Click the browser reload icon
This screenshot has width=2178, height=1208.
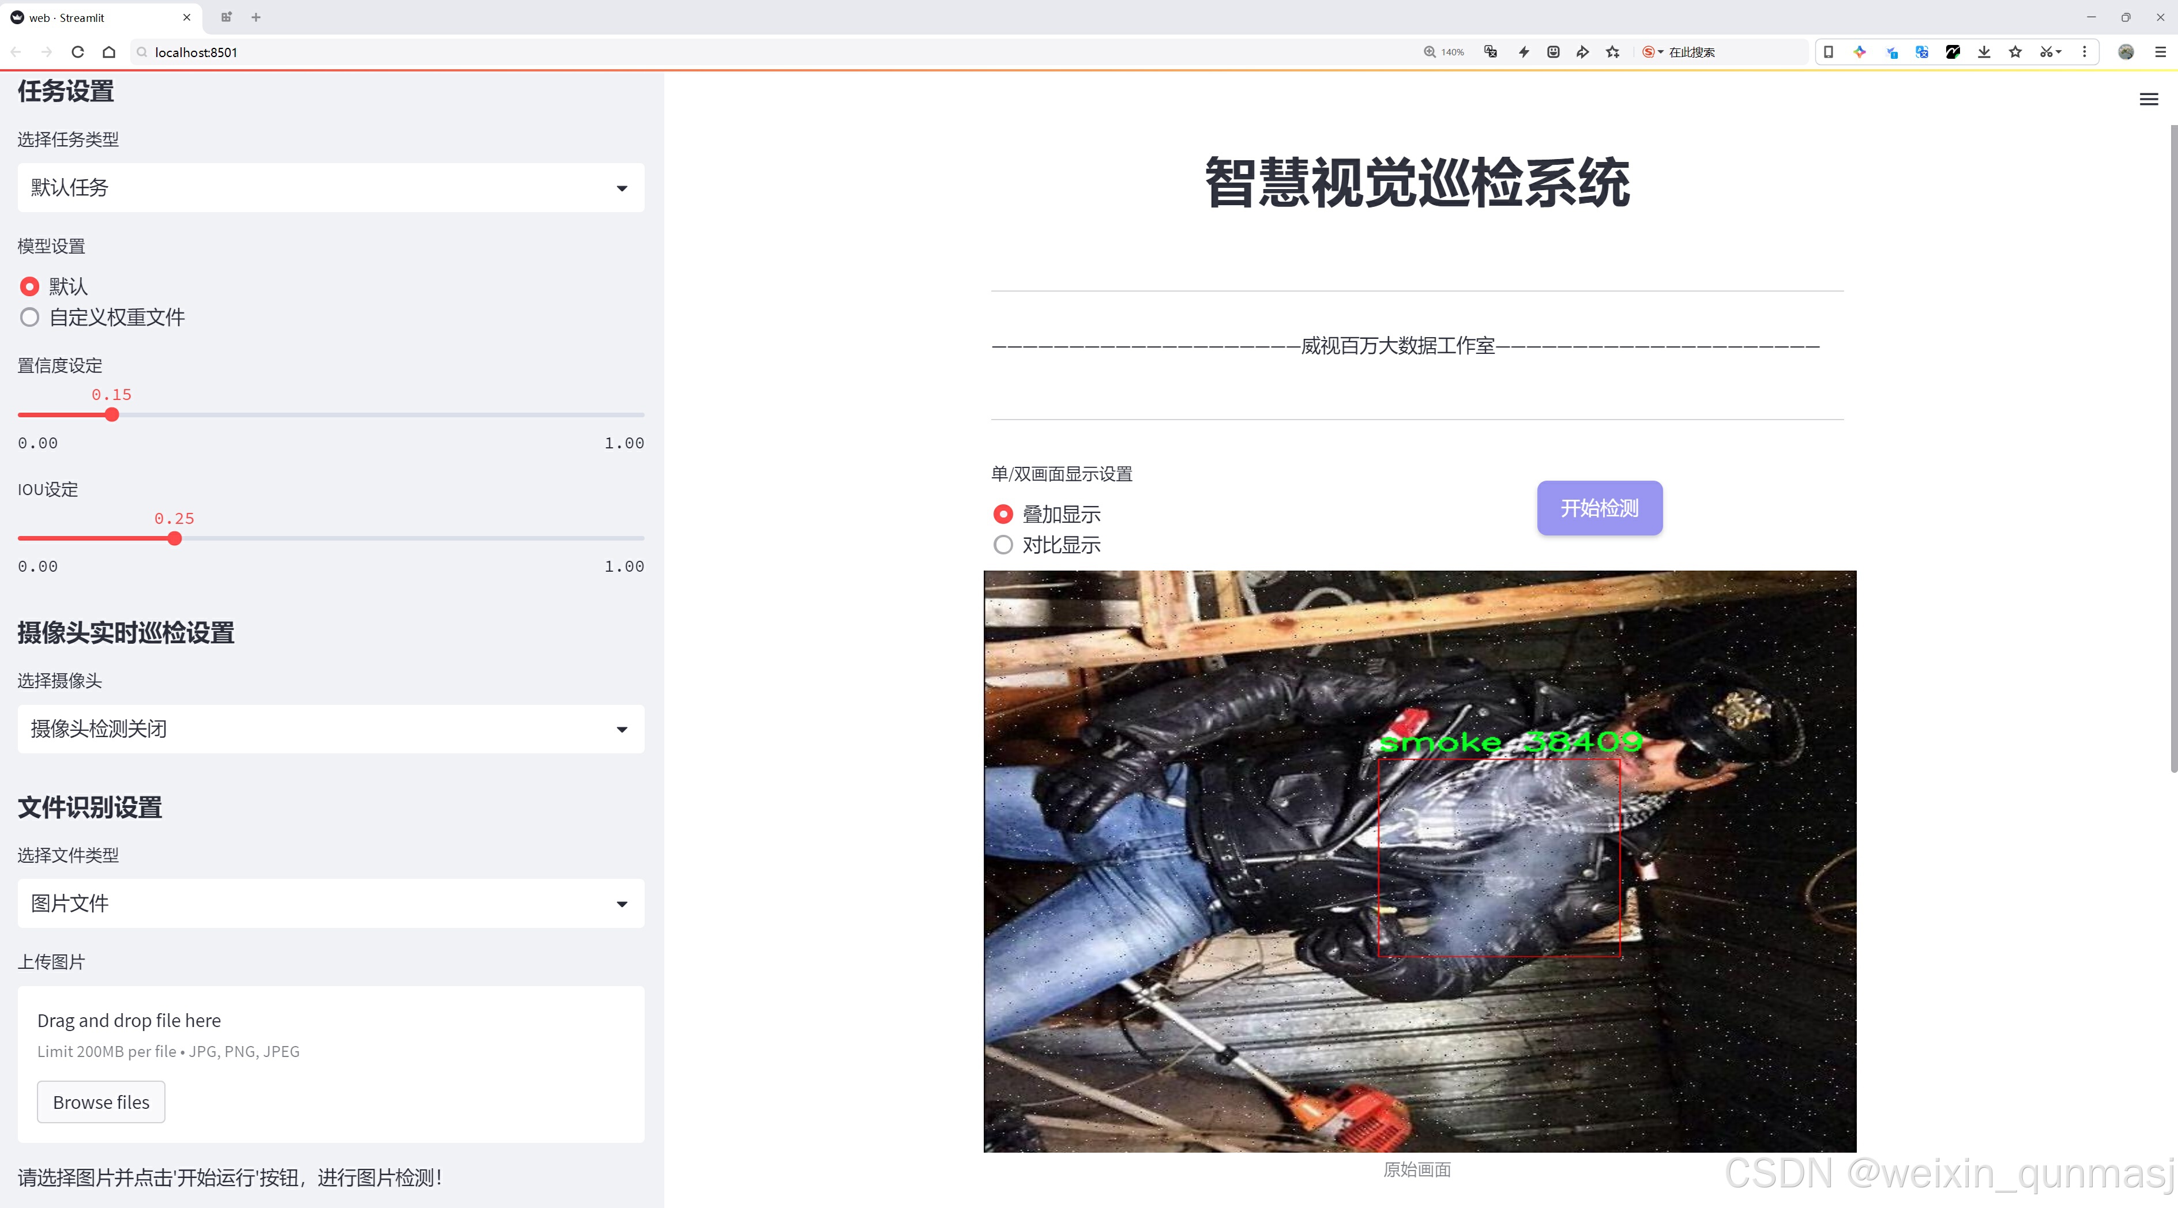(x=78, y=52)
